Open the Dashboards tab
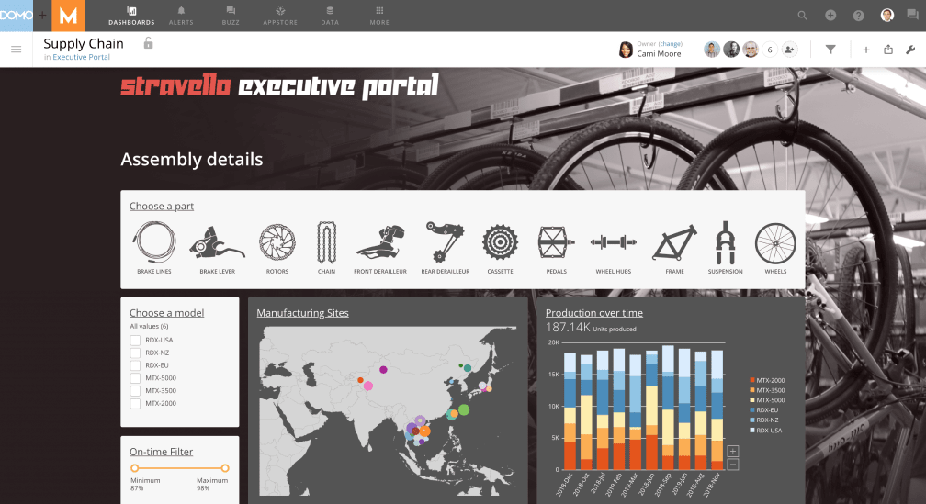Image resolution: width=926 pixels, height=504 pixels. click(x=131, y=16)
